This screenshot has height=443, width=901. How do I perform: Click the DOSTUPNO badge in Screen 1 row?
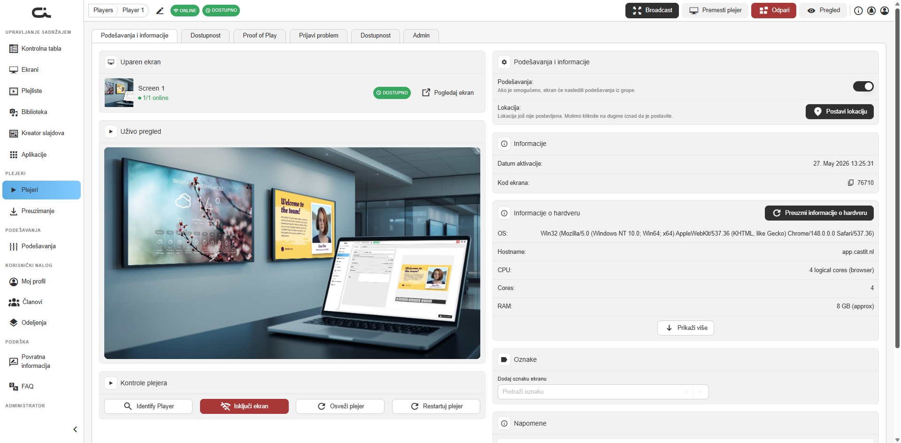pos(392,93)
